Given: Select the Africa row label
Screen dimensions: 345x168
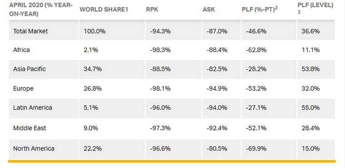Looking at the screenshot, I should 21,50.
